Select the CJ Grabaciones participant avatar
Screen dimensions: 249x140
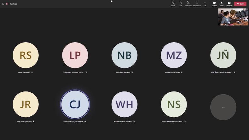pos(75,104)
